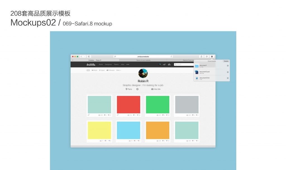The image size is (286, 170).
Task: Open the orange shot thumbnail
Action: coord(158,130)
